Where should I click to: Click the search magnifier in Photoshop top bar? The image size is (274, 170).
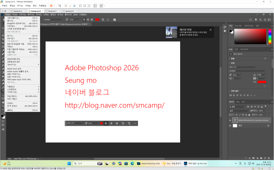pos(260,20)
